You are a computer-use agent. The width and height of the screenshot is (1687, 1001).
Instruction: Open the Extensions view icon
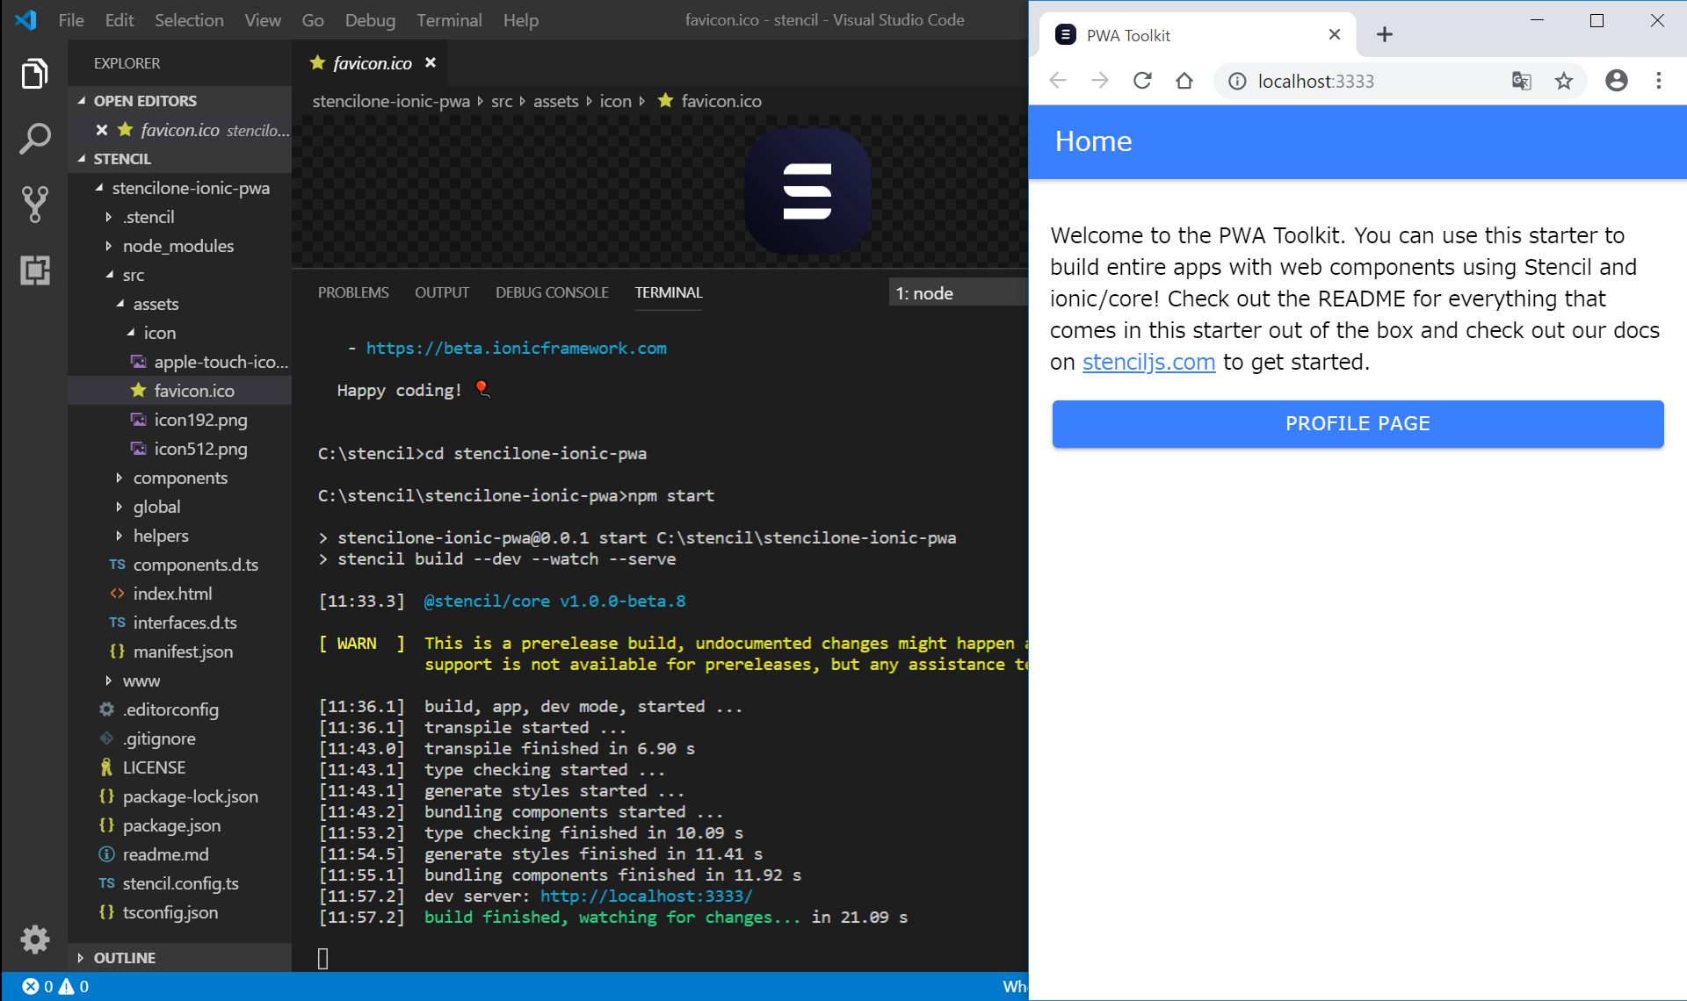point(34,270)
